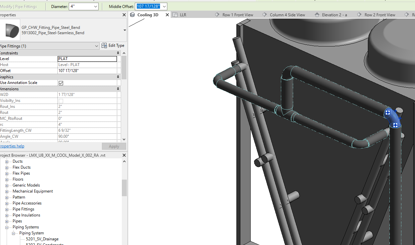Click upper connector grip on selected bend
415x245 pixels.
tap(387, 113)
